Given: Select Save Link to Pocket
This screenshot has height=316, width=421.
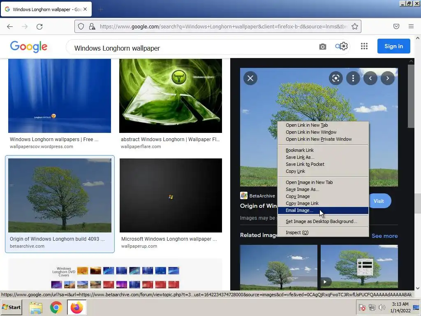Looking at the screenshot, I should [x=323, y=164].
